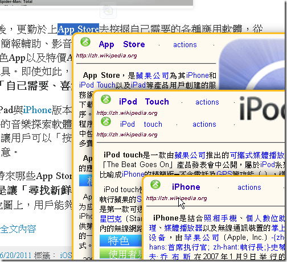Click wikipedia URL under App Store title
287x262 pixels.
(106, 56)
